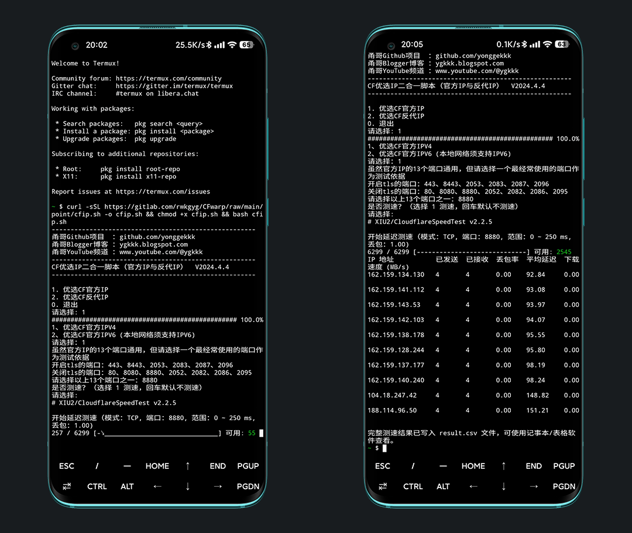Tap the Tab key icon on the left phone
This screenshot has height=533, width=632.
point(67,486)
